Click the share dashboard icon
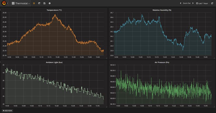The height and width of the screenshot is (113, 216). pos(39,3)
